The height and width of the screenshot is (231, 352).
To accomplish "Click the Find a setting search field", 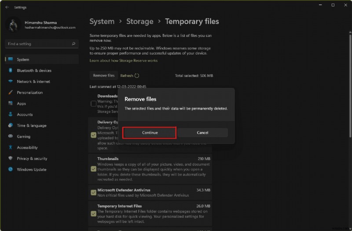I will point(42,44).
